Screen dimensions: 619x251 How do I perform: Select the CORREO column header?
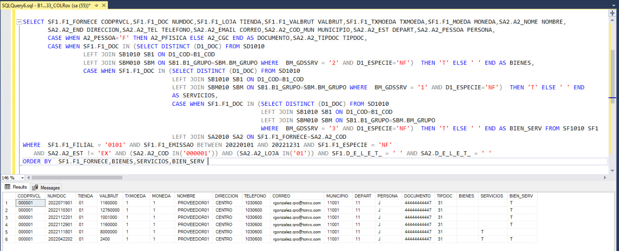(297, 196)
